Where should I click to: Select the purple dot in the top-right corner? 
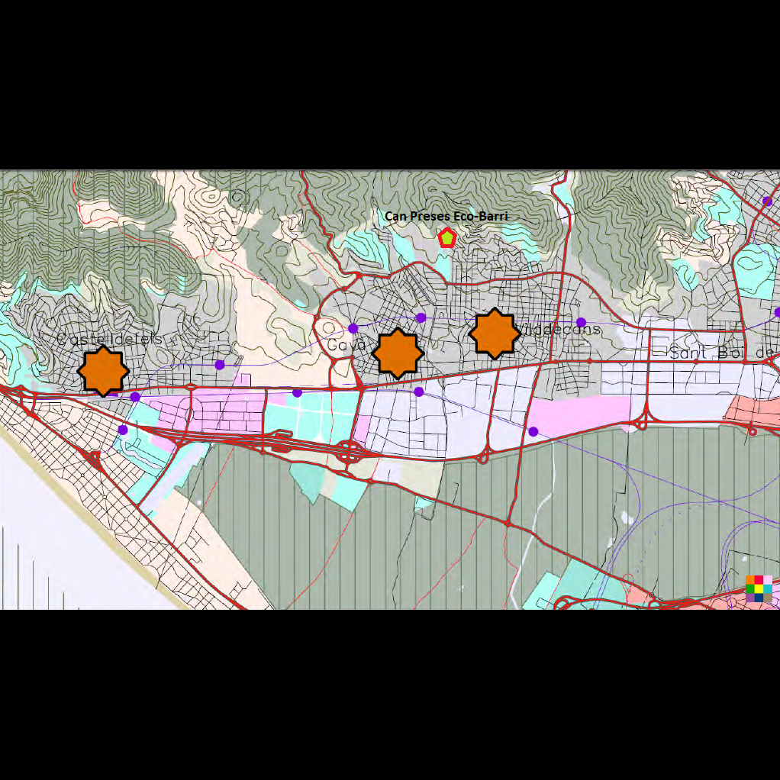[767, 201]
